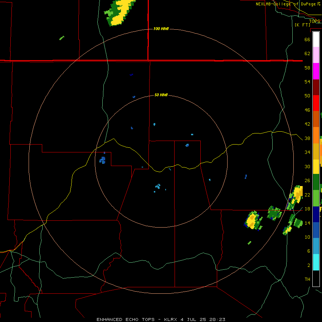
Task: Click the legend value "66"
Action: pyautogui.click(x=307, y=39)
